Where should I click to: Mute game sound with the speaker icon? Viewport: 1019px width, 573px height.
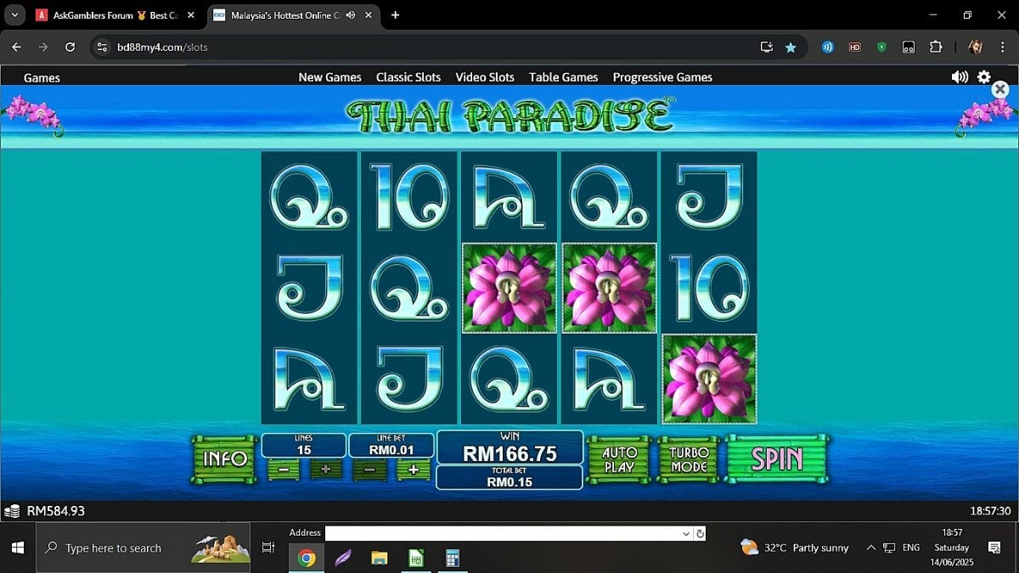tap(960, 76)
